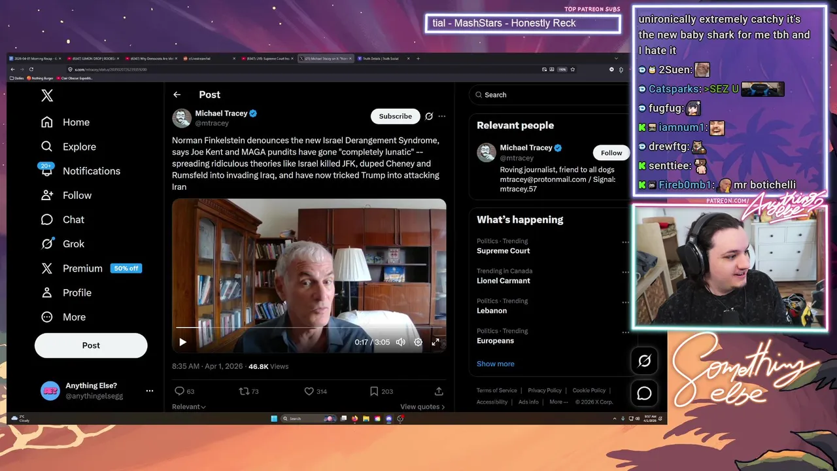This screenshot has height=471, width=837.
Task: Click the More circle icon in sidebar
Action: [x=47, y=317]
